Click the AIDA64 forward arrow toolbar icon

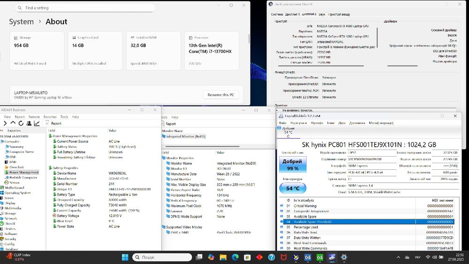pos(5,123)
